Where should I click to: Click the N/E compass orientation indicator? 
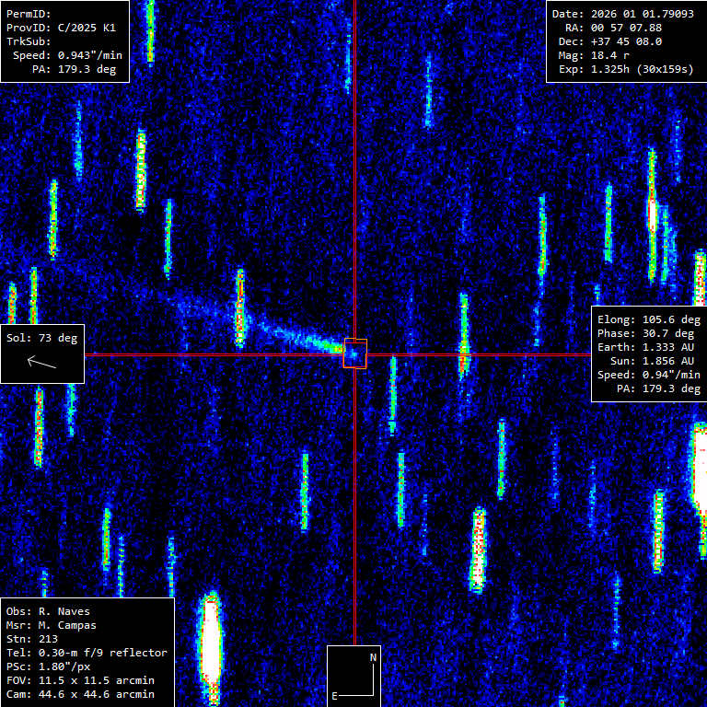point(354,676)
